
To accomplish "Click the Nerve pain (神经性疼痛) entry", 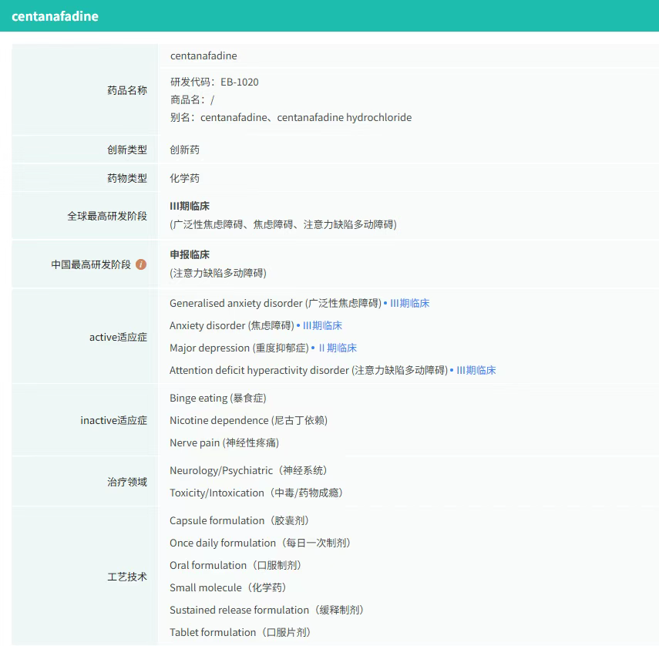I will click(x=224, y=443).
